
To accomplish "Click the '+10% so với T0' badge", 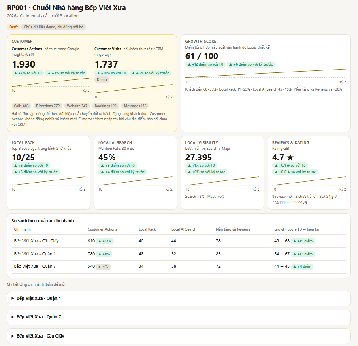I will [x=111, y=73].
